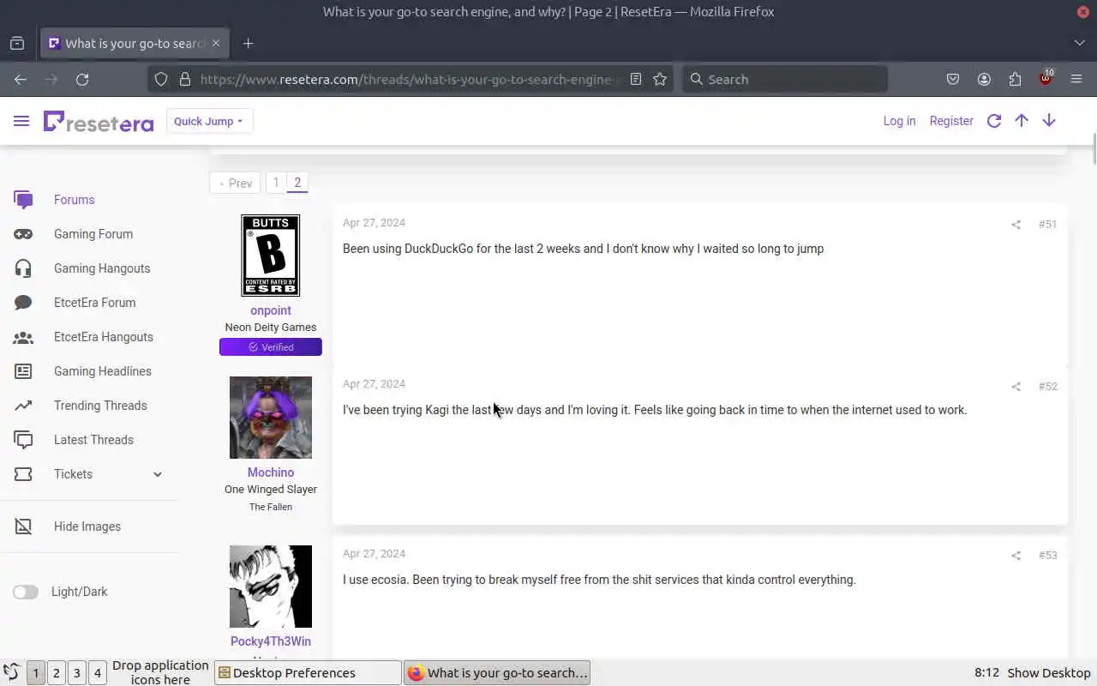
Task: Click the EtcetEra Hangouts people icon
Action: click(x=23, y=337)
